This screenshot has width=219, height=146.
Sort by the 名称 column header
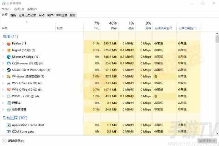point(28,27)
